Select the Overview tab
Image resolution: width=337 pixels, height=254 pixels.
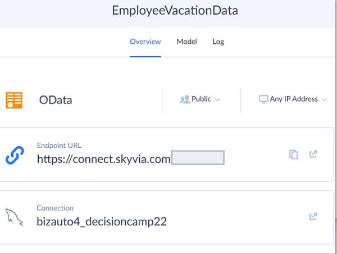(x=145, y=42)
